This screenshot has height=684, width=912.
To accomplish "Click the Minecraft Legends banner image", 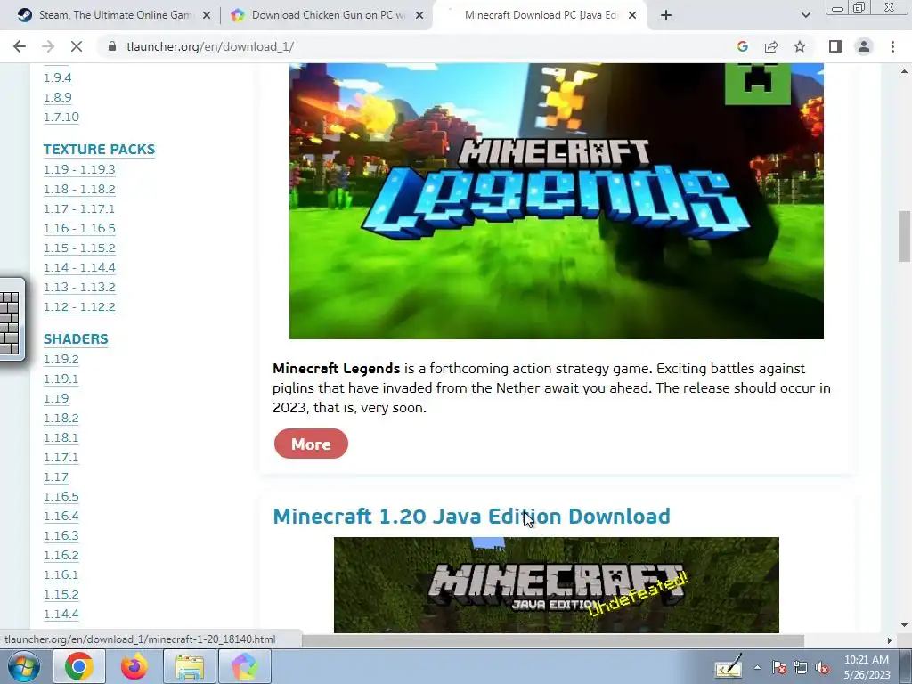I will 557,200.
